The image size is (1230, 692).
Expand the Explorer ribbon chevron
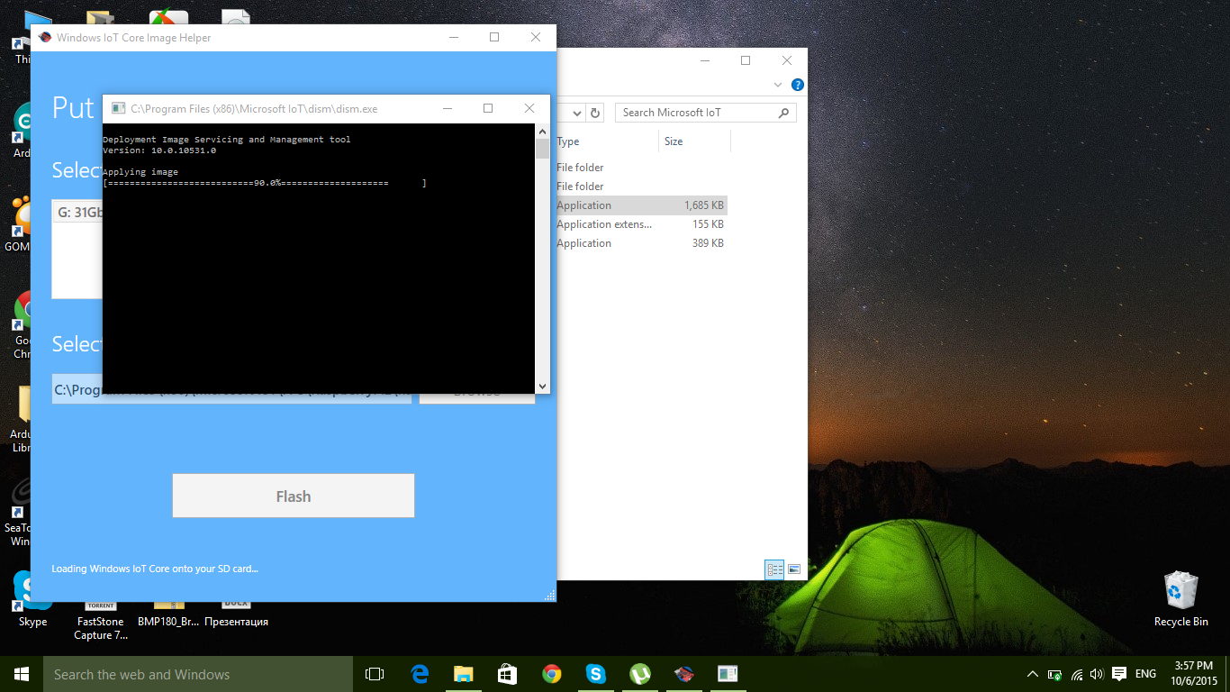[779, 85]
